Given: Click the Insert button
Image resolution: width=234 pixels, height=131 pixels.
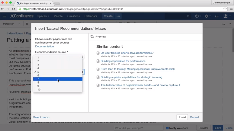Looking at the screenshot, I should (182, 117).
